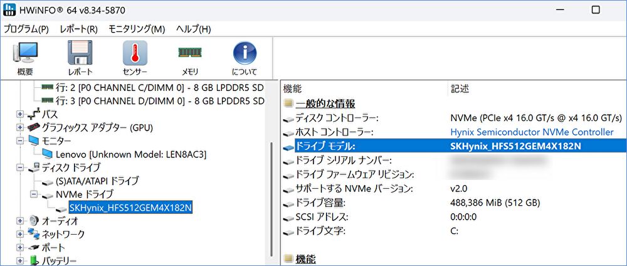Viewport: 627px width, 266px height.
Task: Open the について info icon
Action: 245,58
